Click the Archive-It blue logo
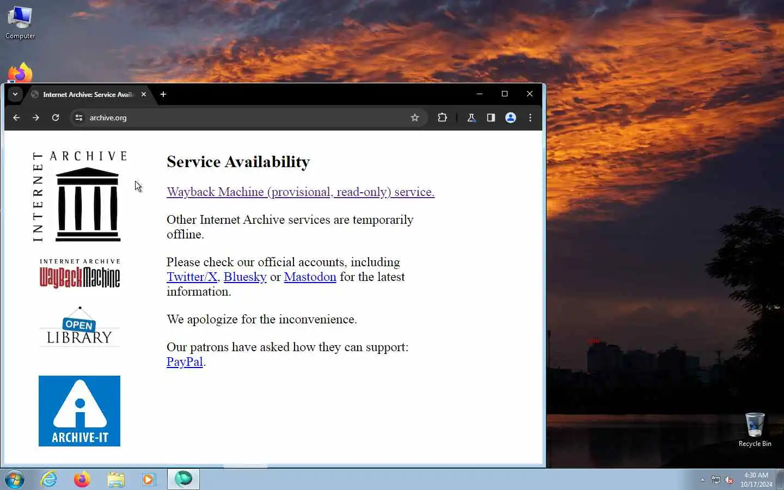 point(79,411)
